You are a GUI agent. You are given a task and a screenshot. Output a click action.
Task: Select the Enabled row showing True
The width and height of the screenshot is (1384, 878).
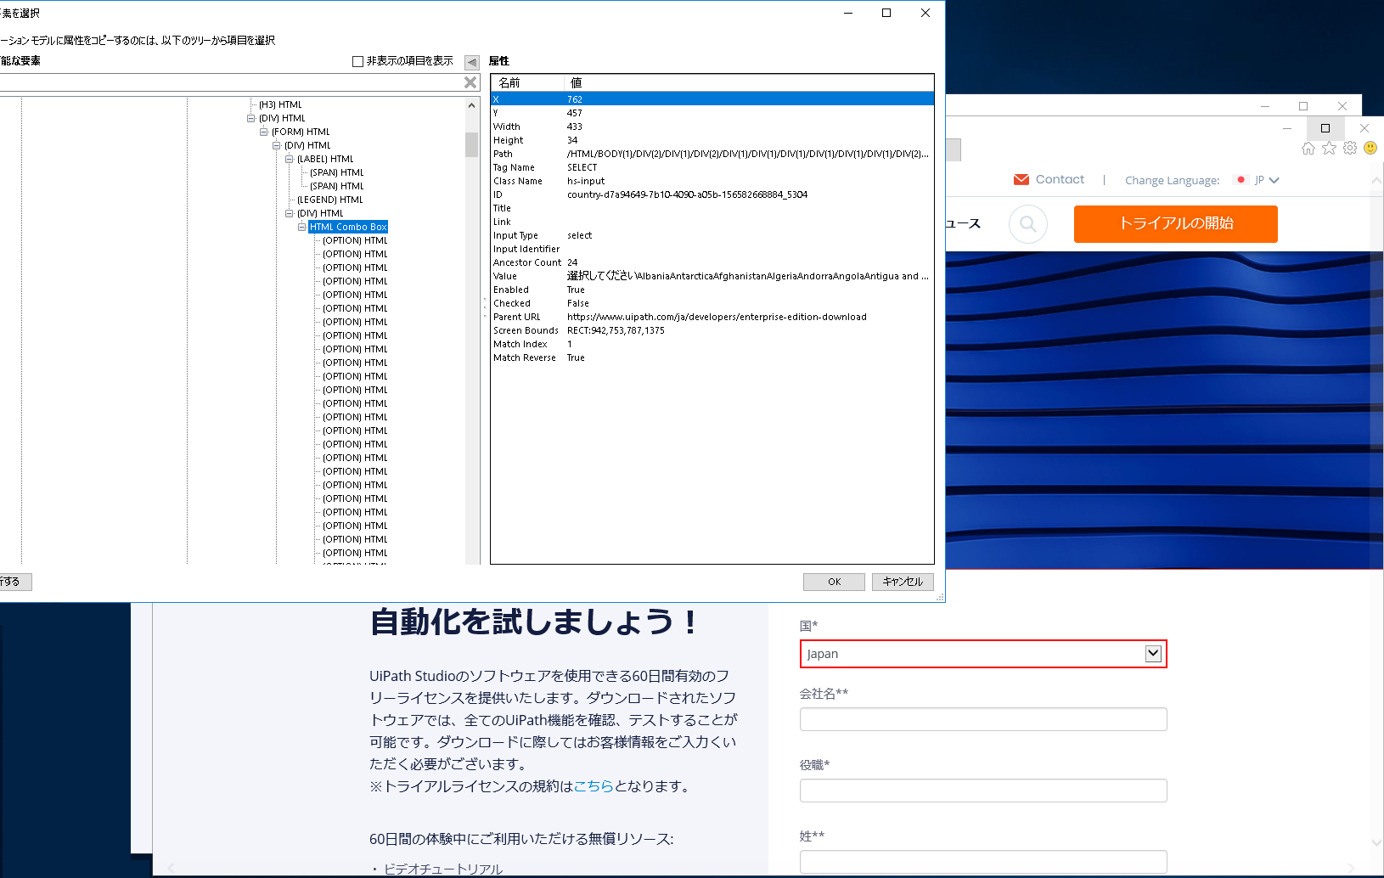[x=712, y=290]
